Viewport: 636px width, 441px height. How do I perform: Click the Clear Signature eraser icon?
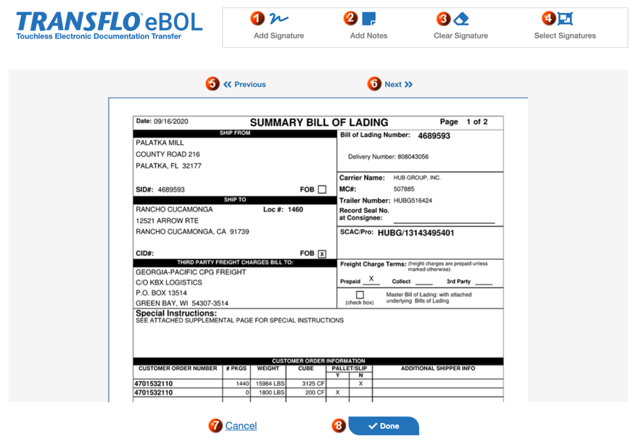[461, 19]
